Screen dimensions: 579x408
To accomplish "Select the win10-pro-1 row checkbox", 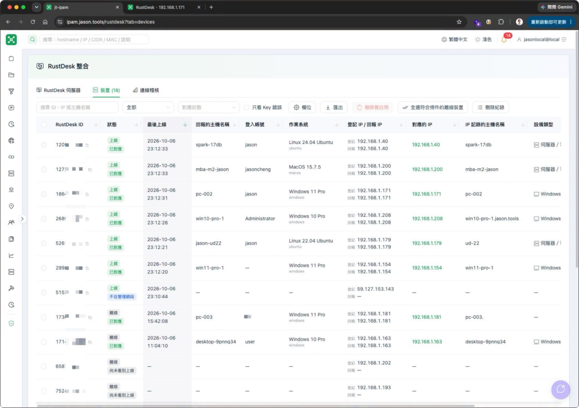I will pyautogui.click(x=44, y=218).
